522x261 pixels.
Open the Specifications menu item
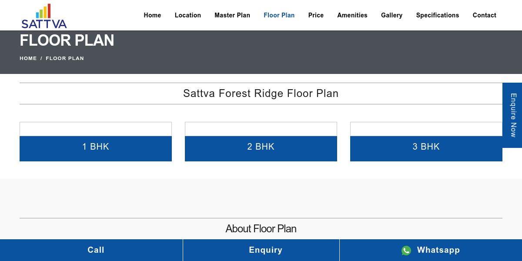tap(438, 15)
